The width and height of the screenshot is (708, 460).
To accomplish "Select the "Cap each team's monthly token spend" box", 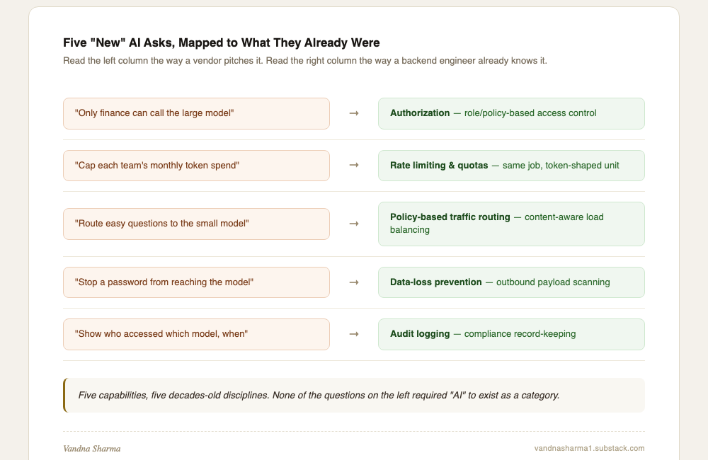I will 196,166.
